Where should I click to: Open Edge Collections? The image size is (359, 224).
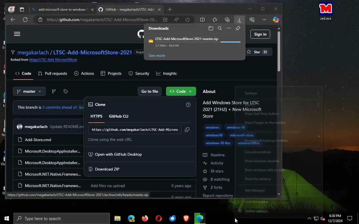pos(227,20)
